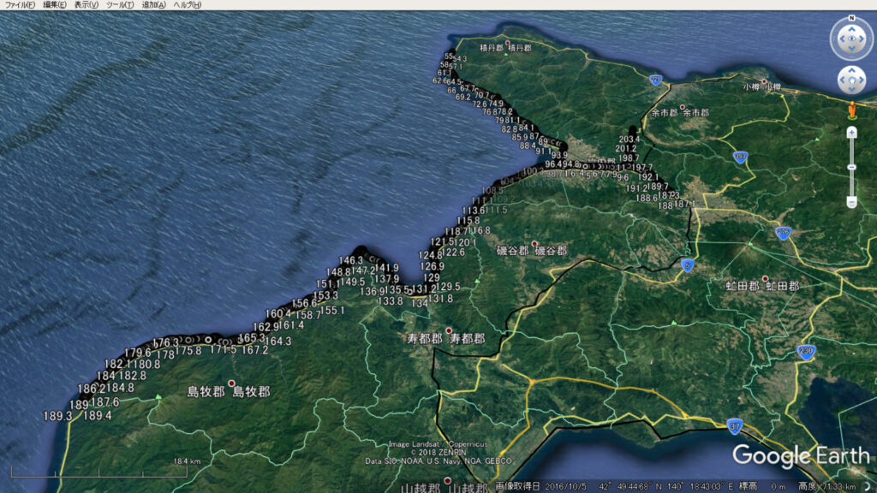Click the Google Earth logo
This screenshot has height=493, width=877.
(800, 455)
